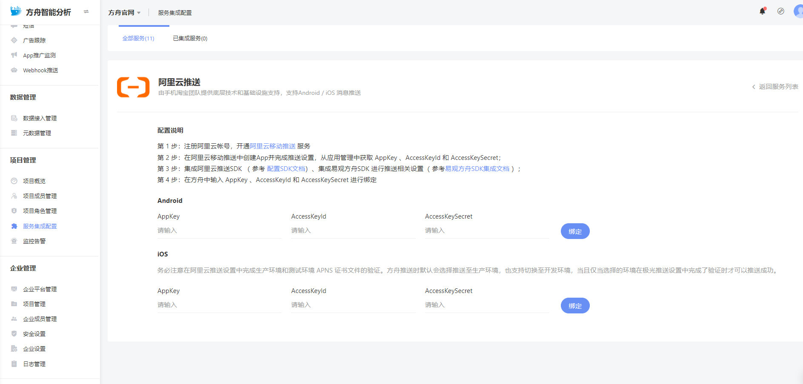Screen dimensions: 803x384
Task: Click the 安全设置 shield icon
Action: (14, 334)
